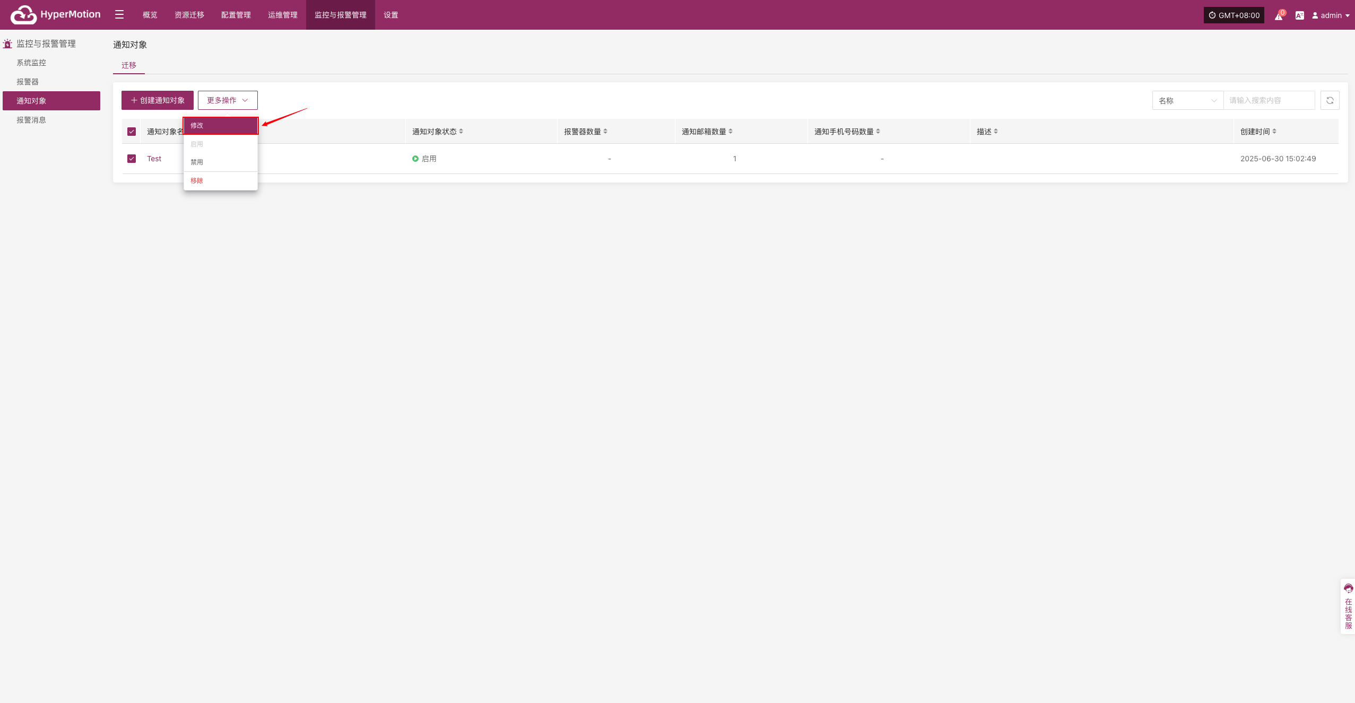Viewport: 1355px width, 703px height.
Task: Go to 概览 in top navigation
Action: pyautogui.click(x=150, y=15)
